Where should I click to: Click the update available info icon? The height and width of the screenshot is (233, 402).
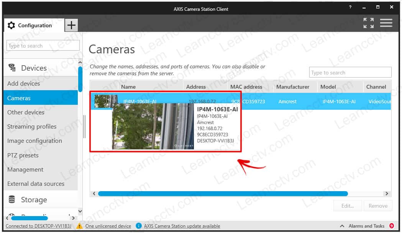[x=139, y=226]
